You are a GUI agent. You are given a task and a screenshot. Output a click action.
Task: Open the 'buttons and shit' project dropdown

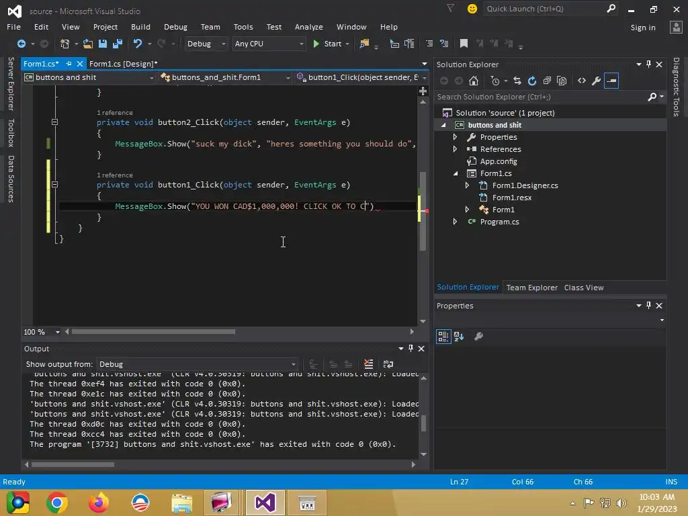[89, 77]
